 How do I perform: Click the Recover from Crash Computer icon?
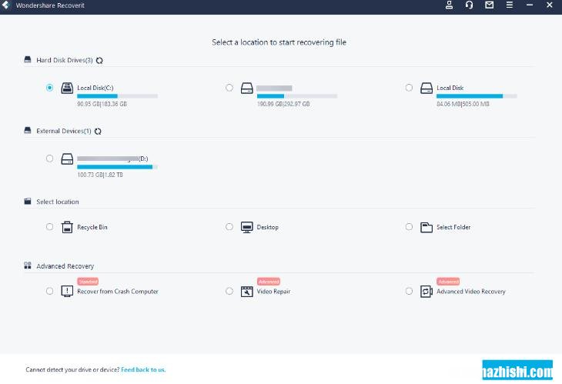[67, 291]
